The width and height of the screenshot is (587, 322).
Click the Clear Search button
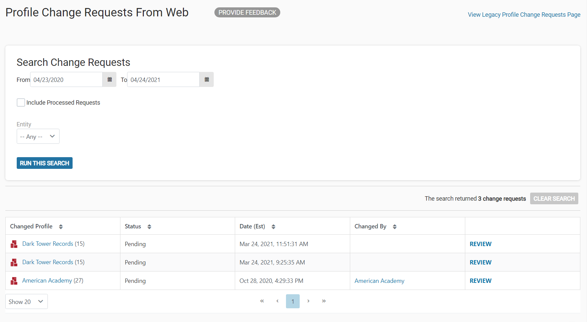pyautogui.click(x=554, y=199)
